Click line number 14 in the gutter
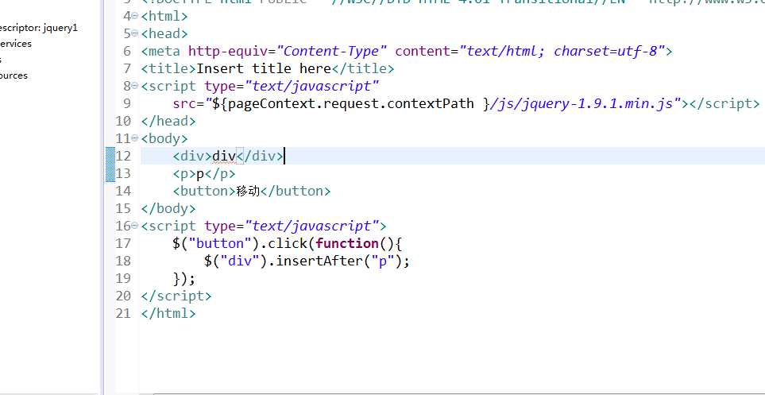The image size is (765, 395). 123,191
